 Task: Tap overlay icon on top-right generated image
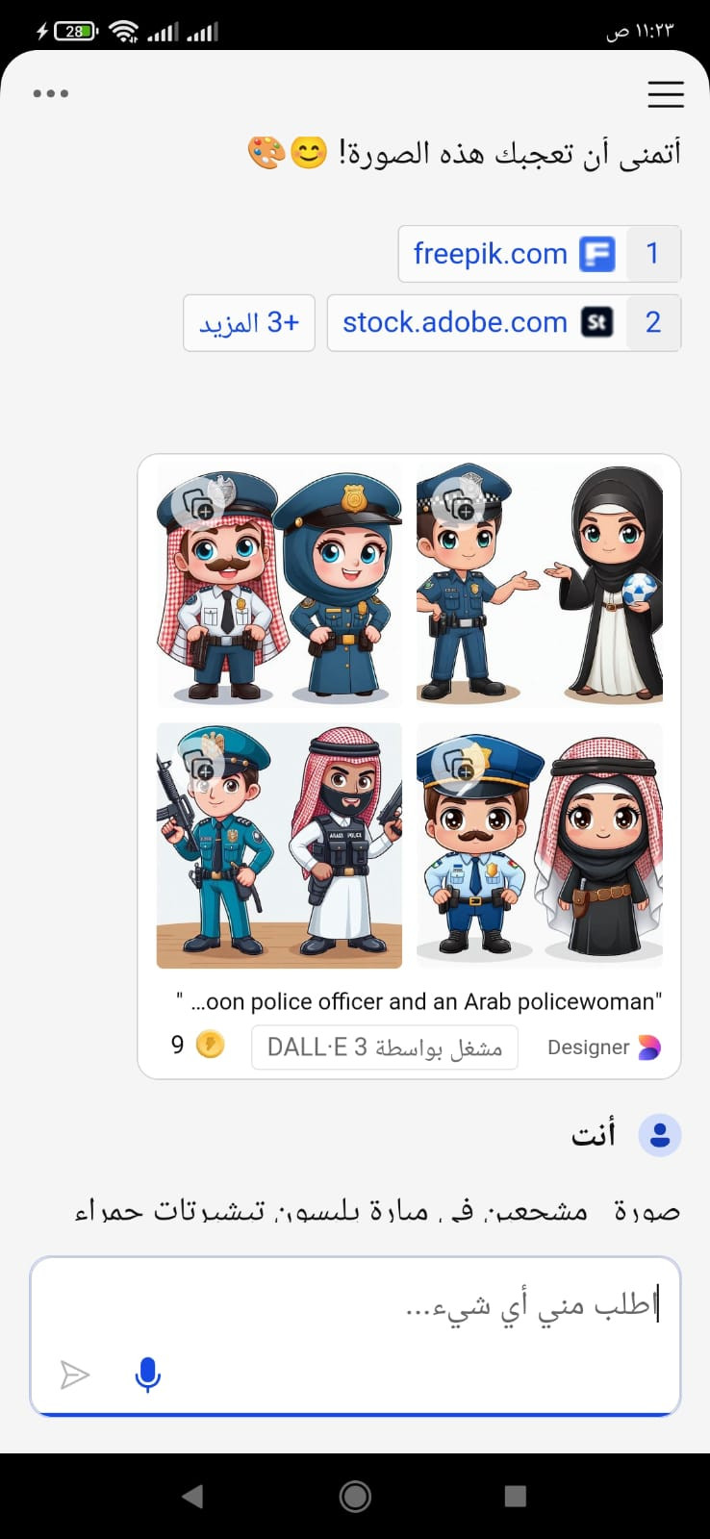458,504
